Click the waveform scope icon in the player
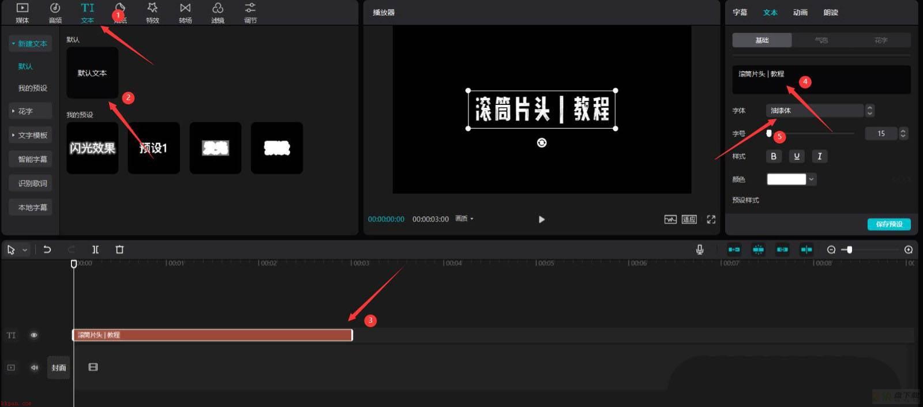 (670, 220)
